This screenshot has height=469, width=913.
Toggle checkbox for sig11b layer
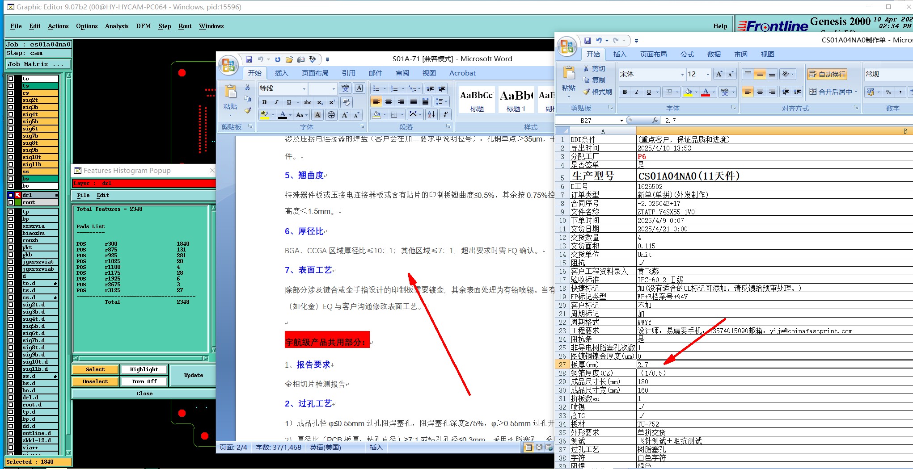pos(11,164)
